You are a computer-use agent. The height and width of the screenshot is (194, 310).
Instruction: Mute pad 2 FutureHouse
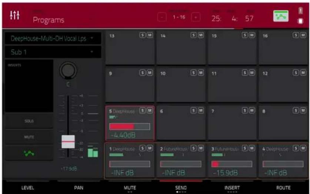tap(201, 148)
